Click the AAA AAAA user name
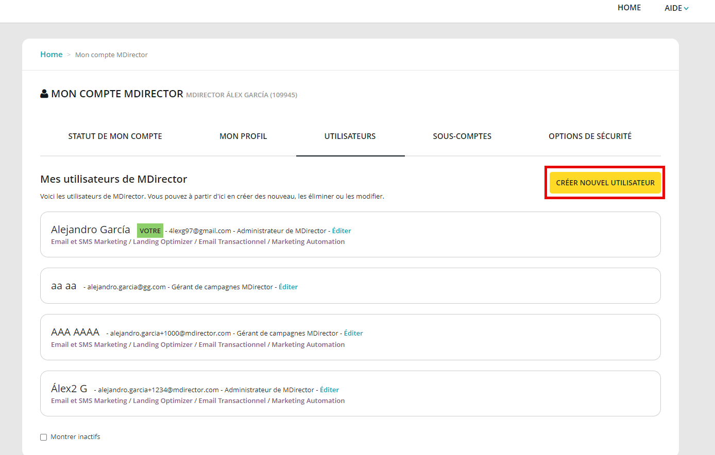 click(x=75, y=332)
